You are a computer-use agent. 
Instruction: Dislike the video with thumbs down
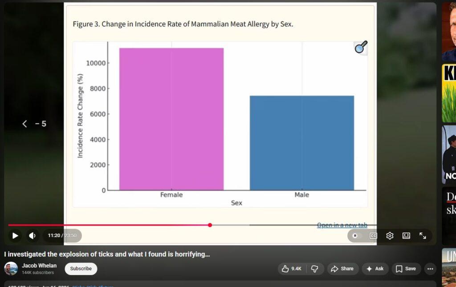[315, 269]
